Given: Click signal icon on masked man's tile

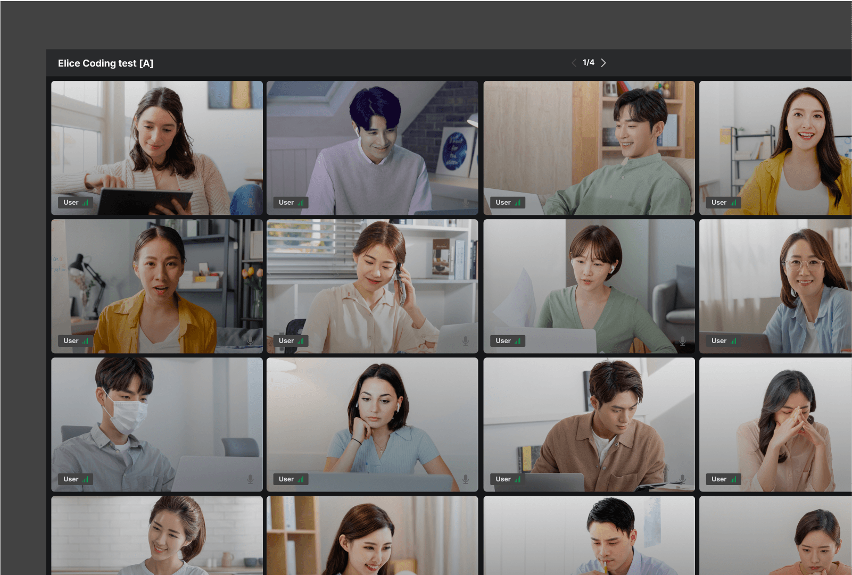Looking at the screenshot, I should 86,479.
